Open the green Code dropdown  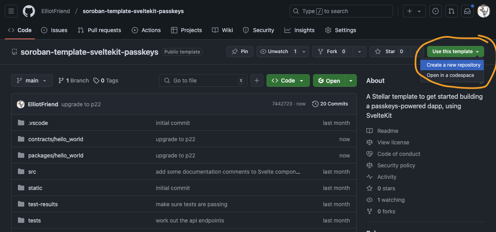coord(288,80)
